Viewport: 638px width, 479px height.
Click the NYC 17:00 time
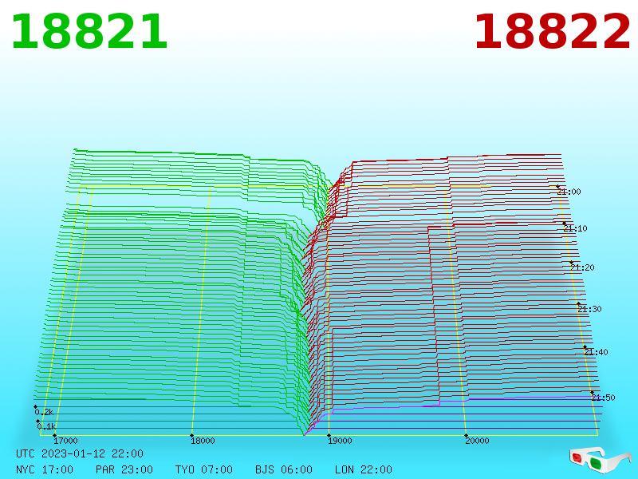[45, 469]
